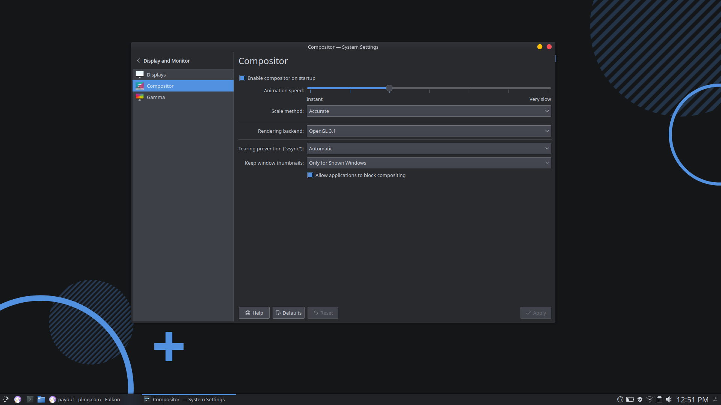Open the application launcher in taskbar

pyautogui.click(x=5, y=399)
